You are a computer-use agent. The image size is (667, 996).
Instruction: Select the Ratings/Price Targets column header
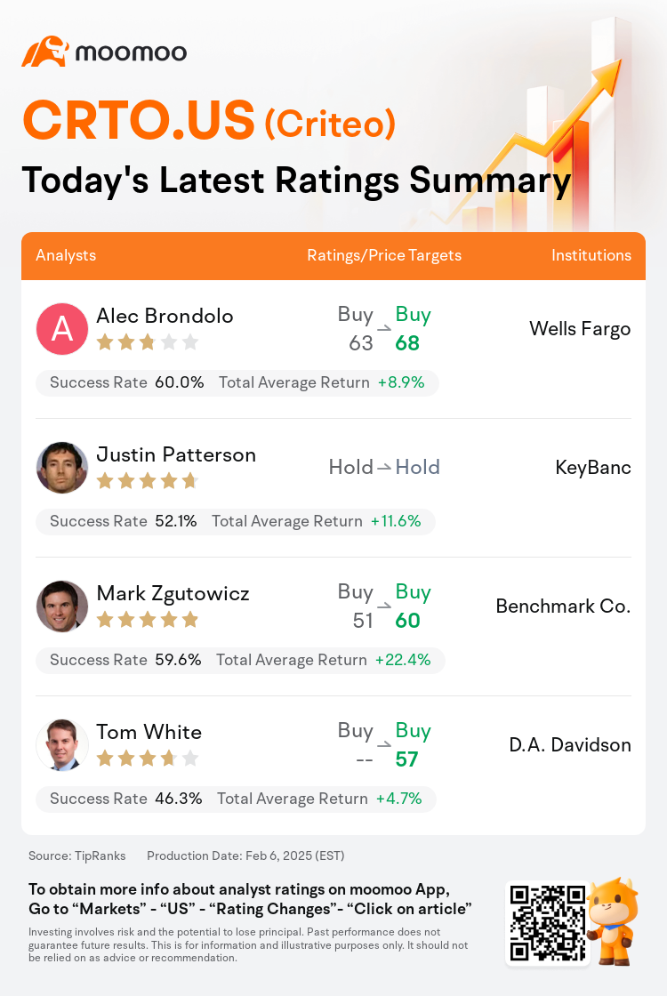(x=384, y=255)
